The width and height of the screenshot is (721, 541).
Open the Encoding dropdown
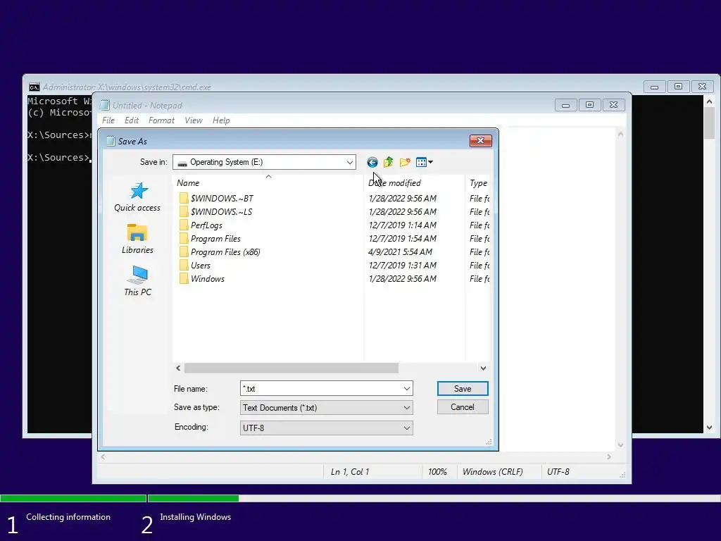click(407, 428)
